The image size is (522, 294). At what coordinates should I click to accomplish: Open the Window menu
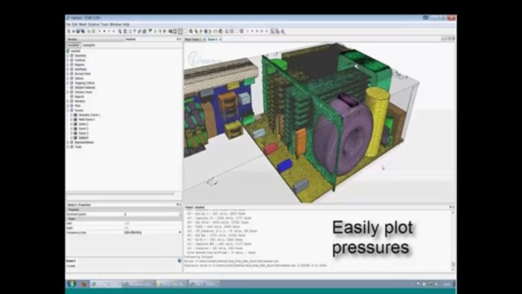click(x=116, y=24)
